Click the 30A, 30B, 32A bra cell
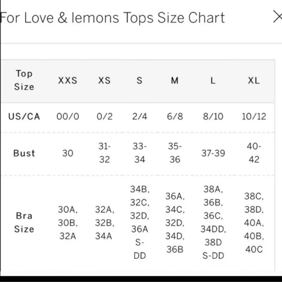Viewport: 282px width, 282px height. coord(68,223)
